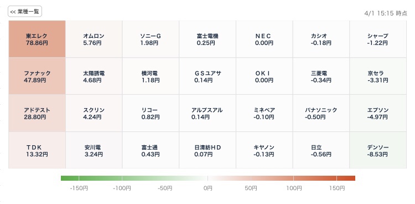Select the 富士電機 0.25円 tile
Screen dimensions: 415x204
(207, 39)
